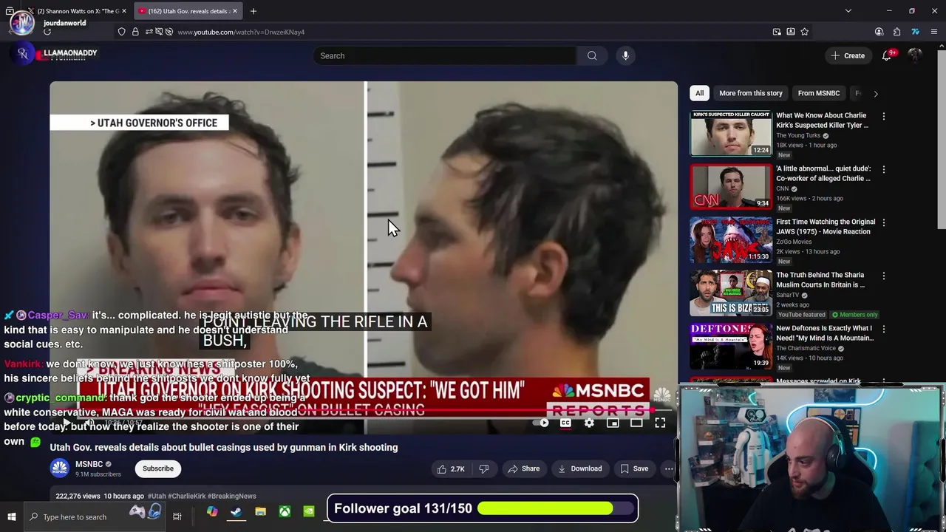This screenshot has width=946, height=532.
Task: Click the voice search microphone icon
Action: [625, 55]
